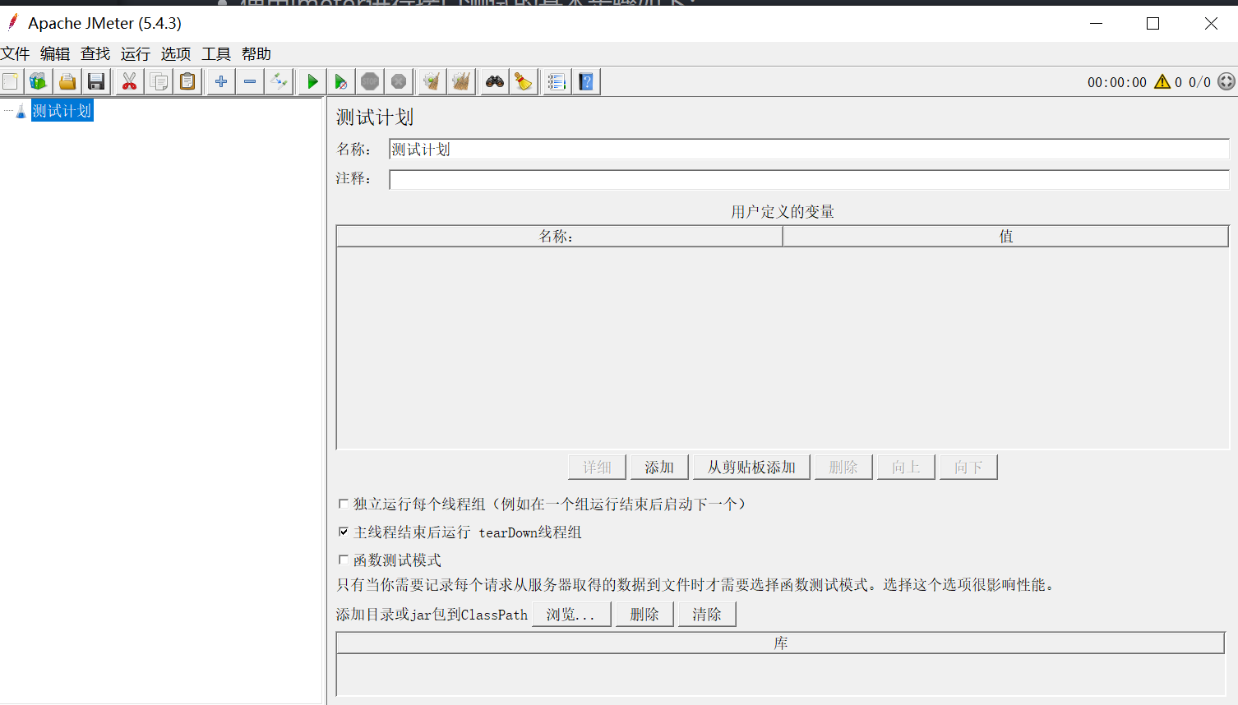
Task: Click Start no pauses icon
Action: pyautogui.click(x=341, y=81)
